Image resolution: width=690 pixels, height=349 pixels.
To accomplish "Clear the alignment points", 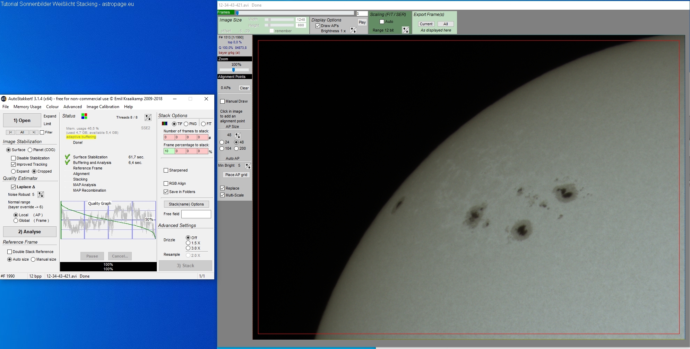I will [244, 88].
